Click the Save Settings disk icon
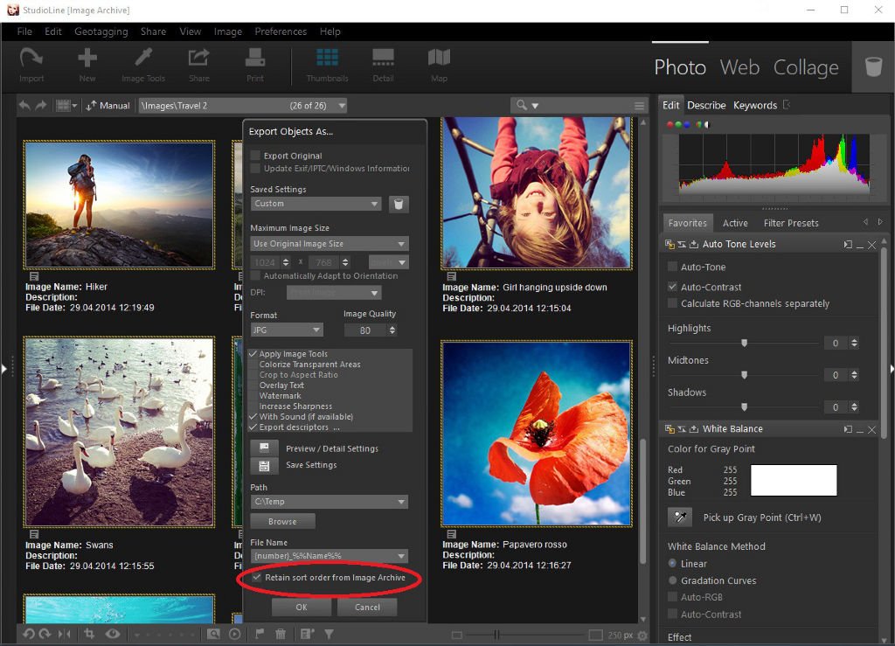Screen dimensions: 895x646 pos(264,465)
